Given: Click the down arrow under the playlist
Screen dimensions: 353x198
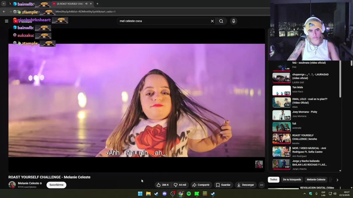Looking at the screenshot, I should coord(340,171).
